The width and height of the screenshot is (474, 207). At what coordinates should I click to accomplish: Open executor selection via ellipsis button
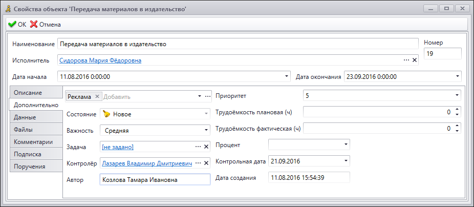pos(406,60)
